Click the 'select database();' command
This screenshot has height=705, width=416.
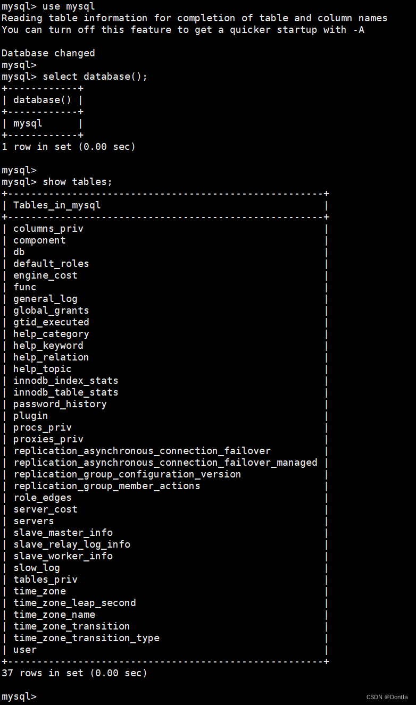click(x=95, y=77)
